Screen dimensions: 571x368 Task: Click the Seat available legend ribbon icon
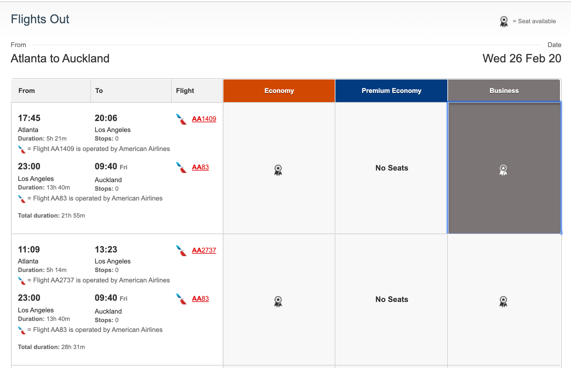(x=504, y=21)
